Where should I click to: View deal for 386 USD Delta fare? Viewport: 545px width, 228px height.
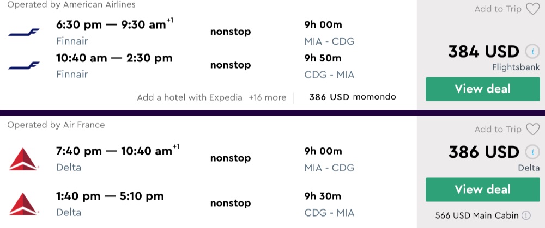click(475, 189)
